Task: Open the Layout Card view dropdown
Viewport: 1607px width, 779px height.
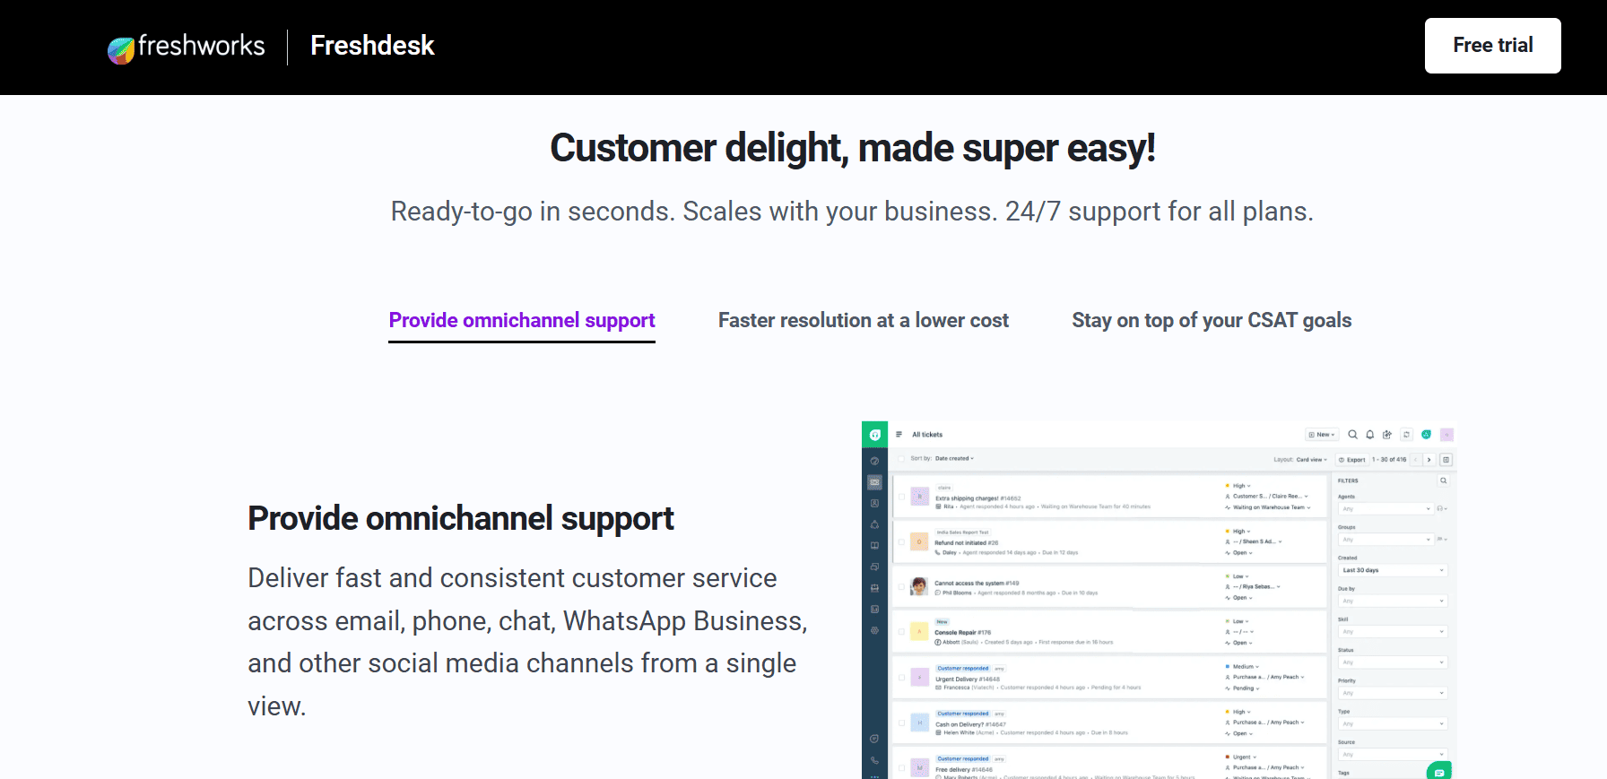Action: pos(1311,458)
